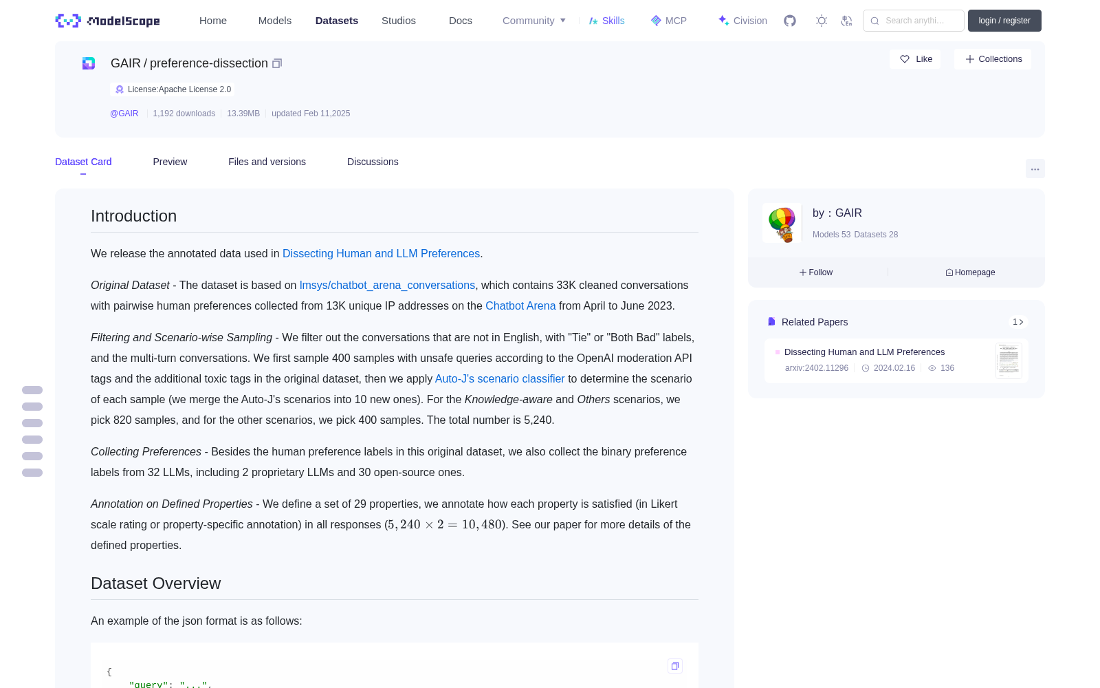Select the '1,192 downloads' text
1100x688 pixels.
(x=184, y=114)
